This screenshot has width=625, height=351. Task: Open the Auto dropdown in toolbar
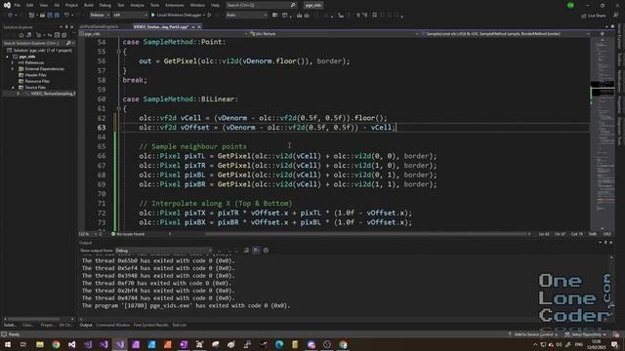point(246,16)
